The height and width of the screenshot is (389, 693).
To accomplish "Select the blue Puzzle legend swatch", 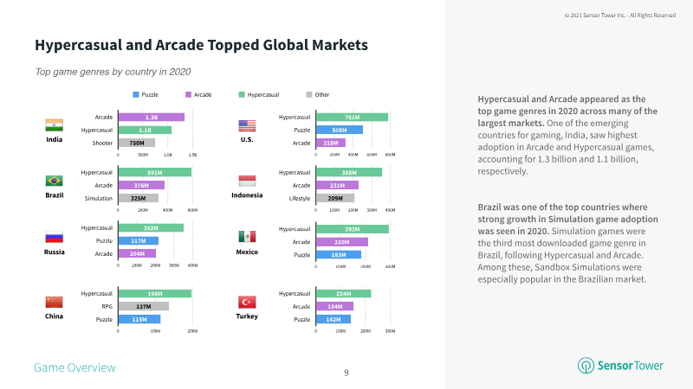I will pos(136,94).
